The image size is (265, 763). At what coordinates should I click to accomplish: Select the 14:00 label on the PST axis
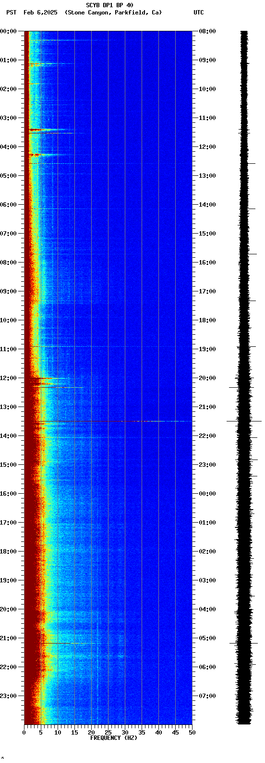click(x=9, y=436)
